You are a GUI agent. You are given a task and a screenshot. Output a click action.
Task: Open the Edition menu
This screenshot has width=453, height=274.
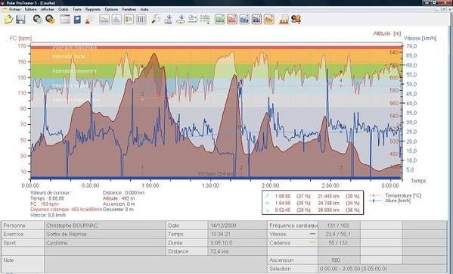pyautogui.click(x=30, y=10)
